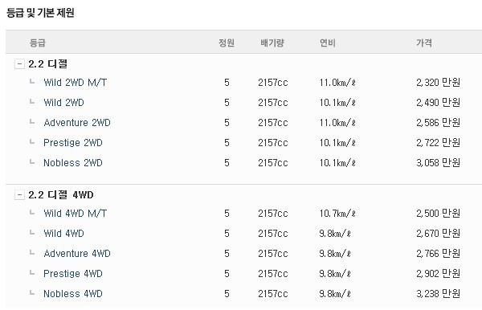The image size is (482, 310).
Task: Collapse the 2.2 디젤 4WD group
Action: pos(19,195)
